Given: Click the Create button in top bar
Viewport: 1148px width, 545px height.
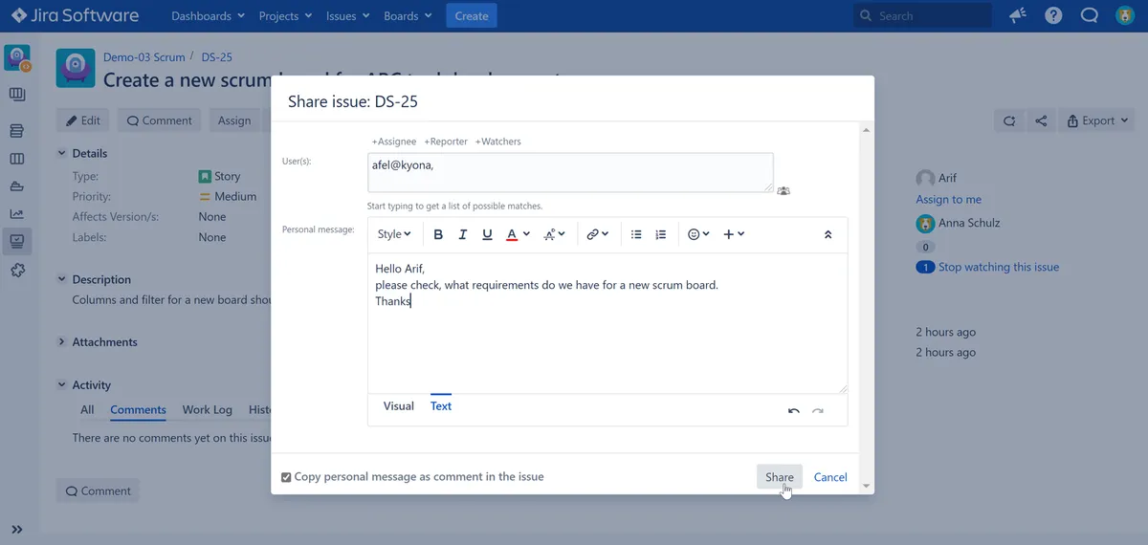Looking at the screenshot, I should (x=472, y=16).
